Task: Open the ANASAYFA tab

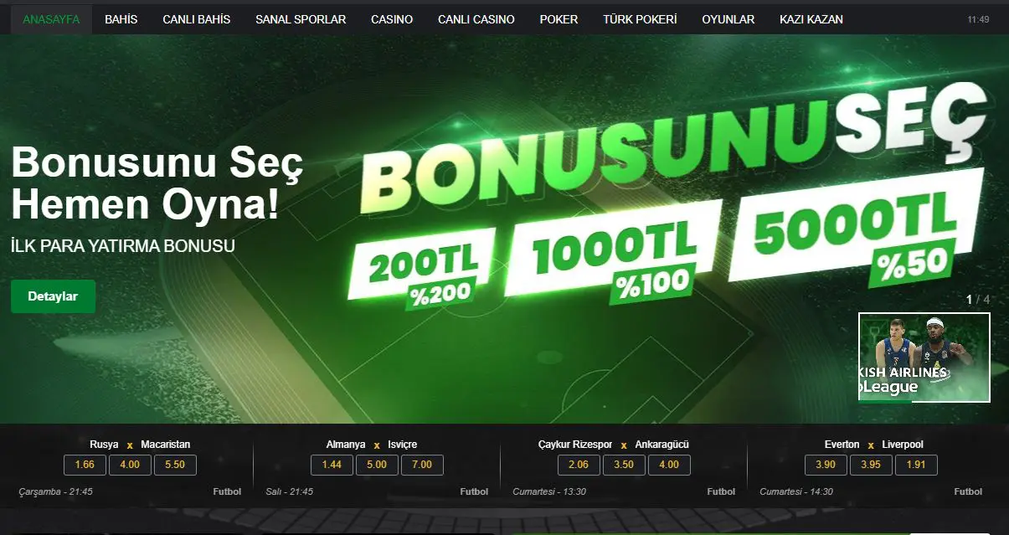Action: click(51, 19)
